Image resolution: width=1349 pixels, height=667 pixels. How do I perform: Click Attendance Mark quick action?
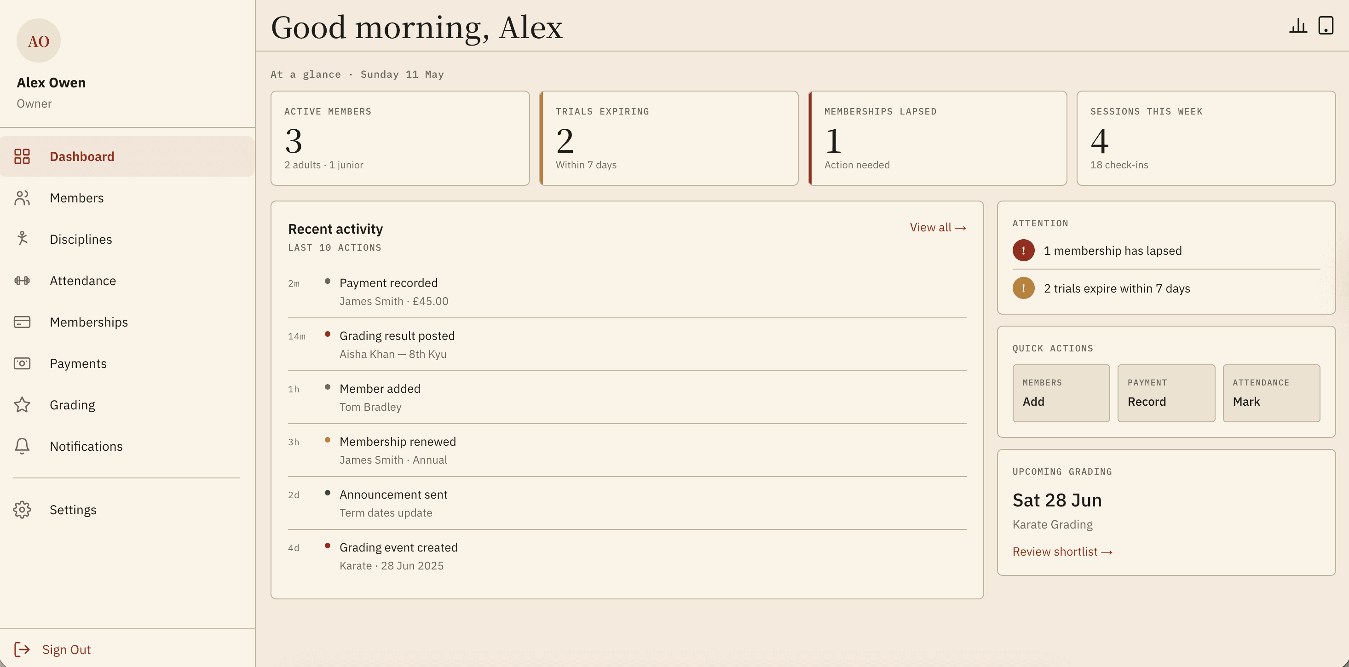point(1271,393)
